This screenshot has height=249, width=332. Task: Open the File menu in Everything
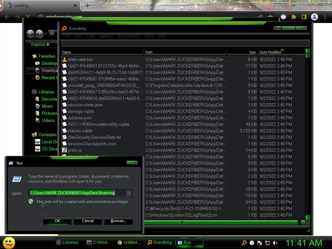pos(66,36)
